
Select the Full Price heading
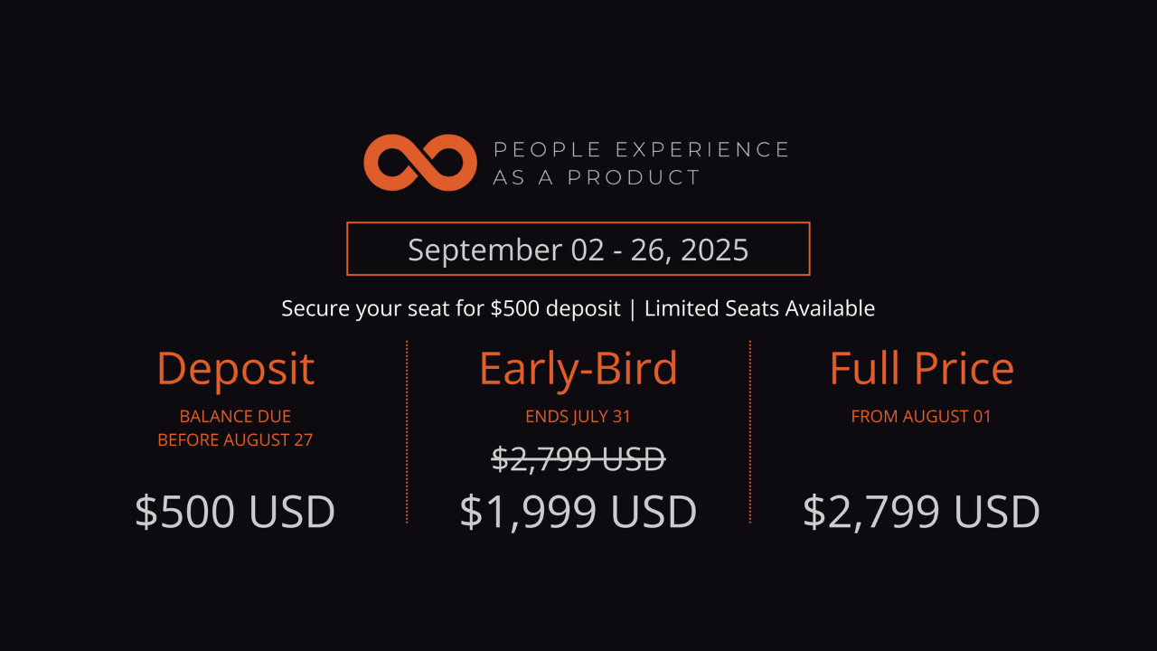[x=922, y=368]
